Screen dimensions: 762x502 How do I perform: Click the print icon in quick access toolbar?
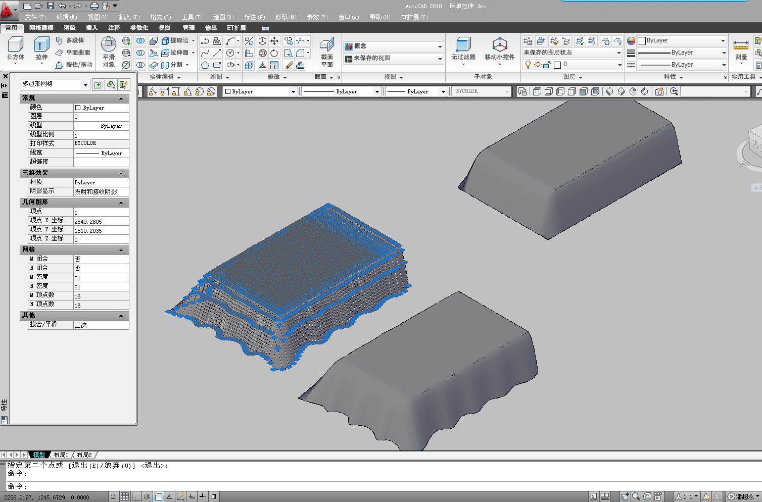[x=94, y=6]
